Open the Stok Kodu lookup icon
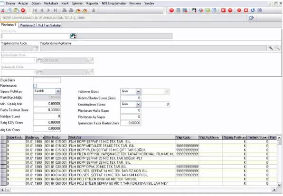Screen dimensions: 283x196 click(73, 36)
